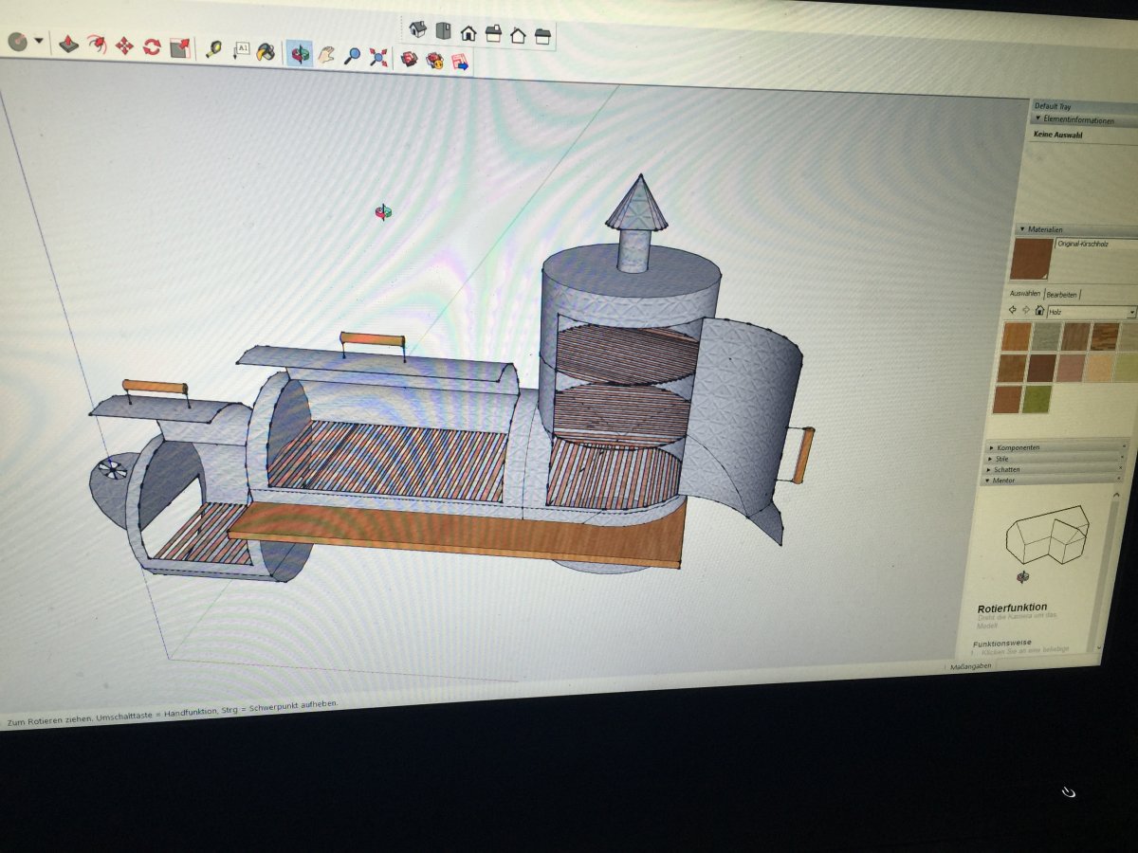Select the Zoom magnifier tool
This screenshot has width=1138, height=853.
353,55
